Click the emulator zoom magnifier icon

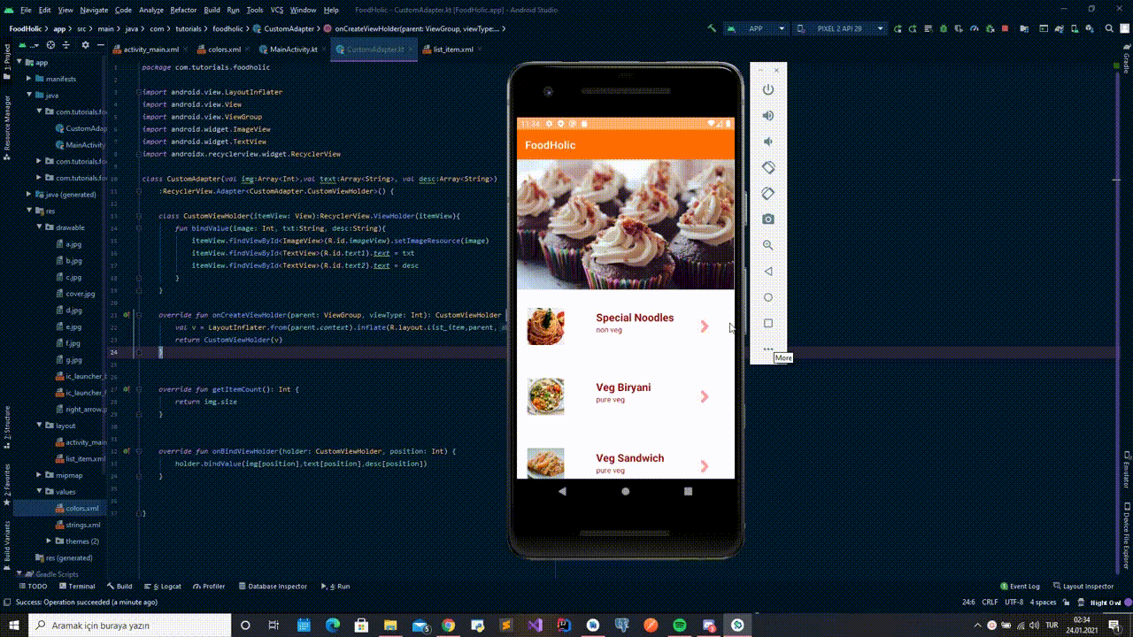click(x=768, y=245)
